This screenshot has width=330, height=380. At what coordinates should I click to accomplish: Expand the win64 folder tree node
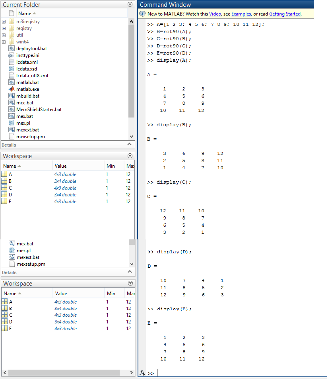point(4,42)
